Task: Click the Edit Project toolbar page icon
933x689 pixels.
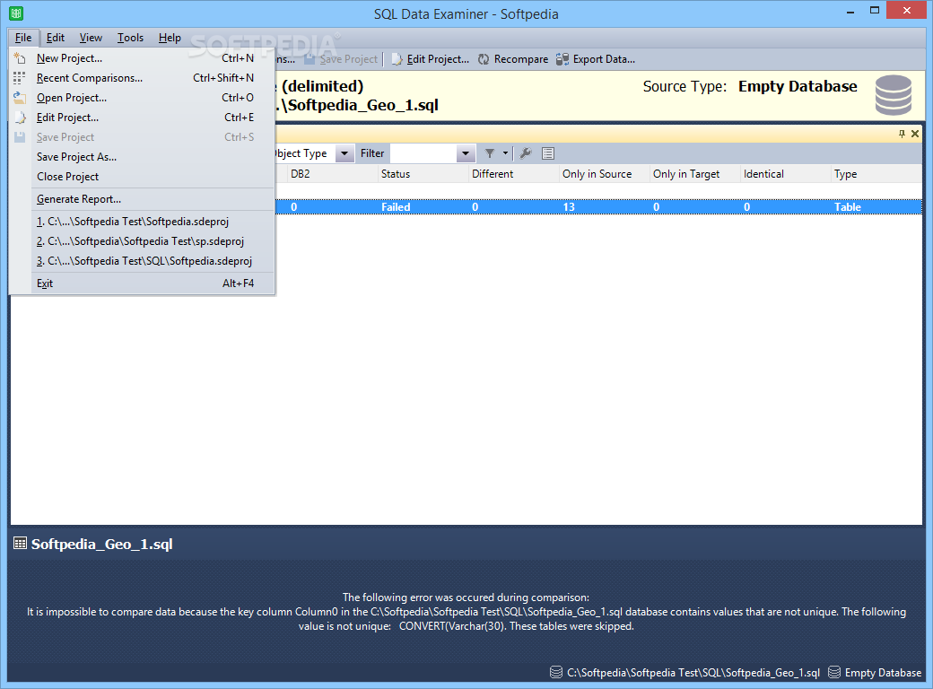Action: 397,59
